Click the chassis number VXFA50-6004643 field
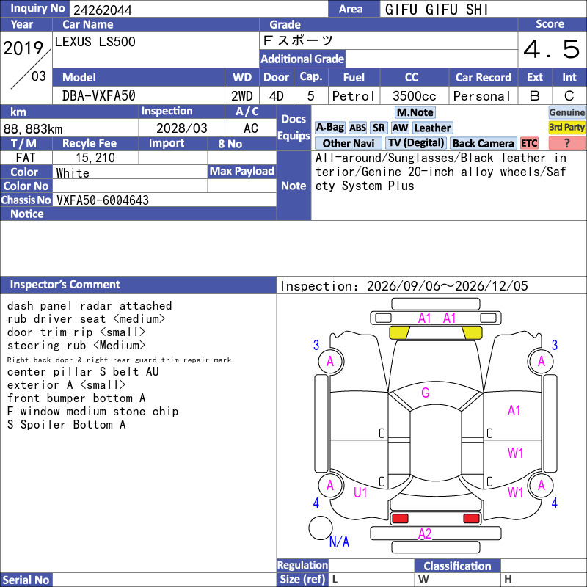Image resolution: width=587 pixels, height=587 pixels. tap(164, 200)
